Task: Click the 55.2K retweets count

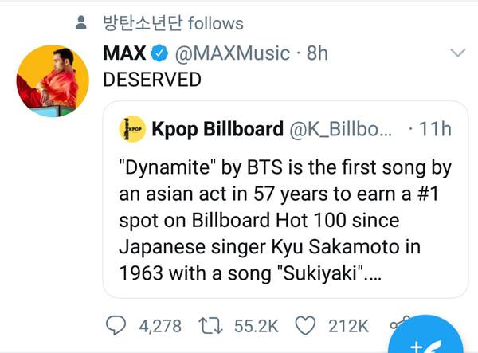Action: pyautogui.click(x=257, y=326)
